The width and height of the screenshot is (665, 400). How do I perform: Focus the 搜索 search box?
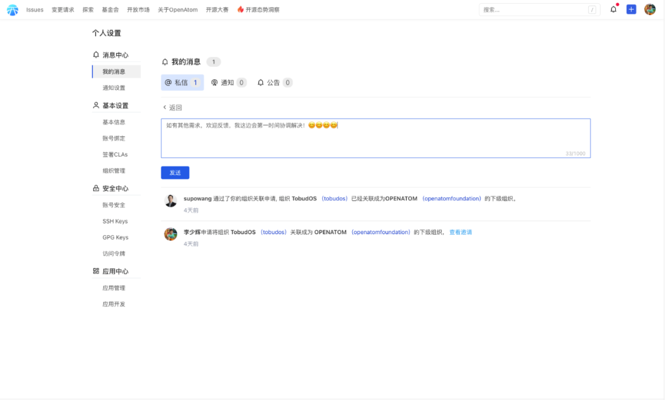click(539, 10)
